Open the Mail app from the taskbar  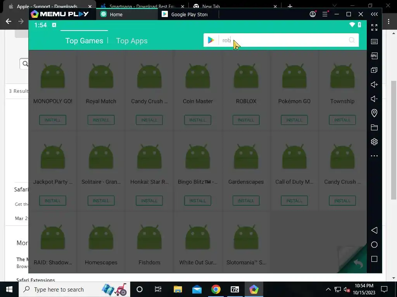[x=197, y=289]
